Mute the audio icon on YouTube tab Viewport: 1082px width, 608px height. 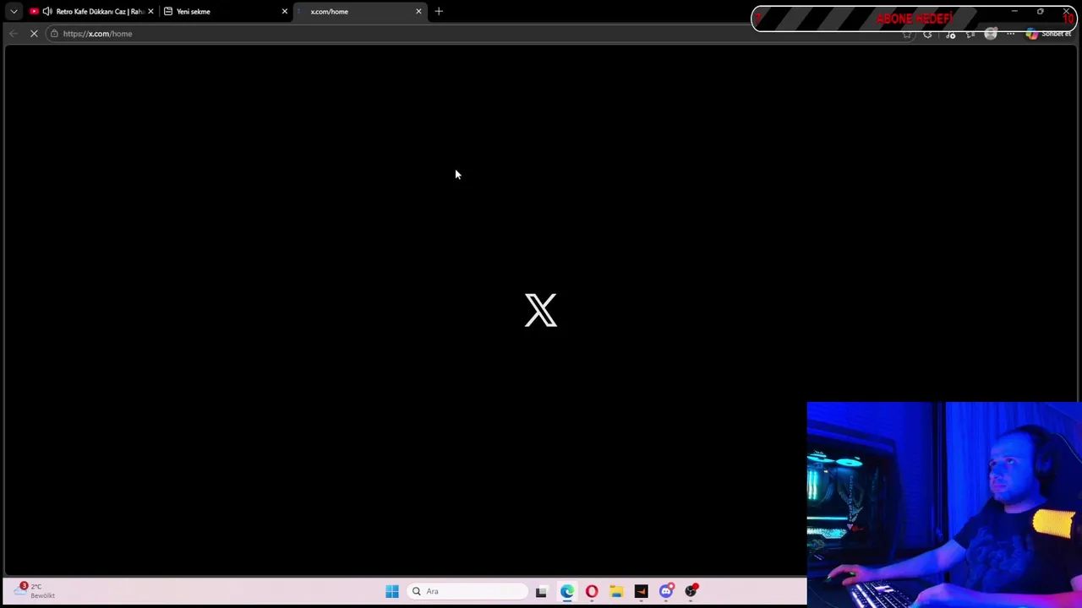tap(47, 12)
